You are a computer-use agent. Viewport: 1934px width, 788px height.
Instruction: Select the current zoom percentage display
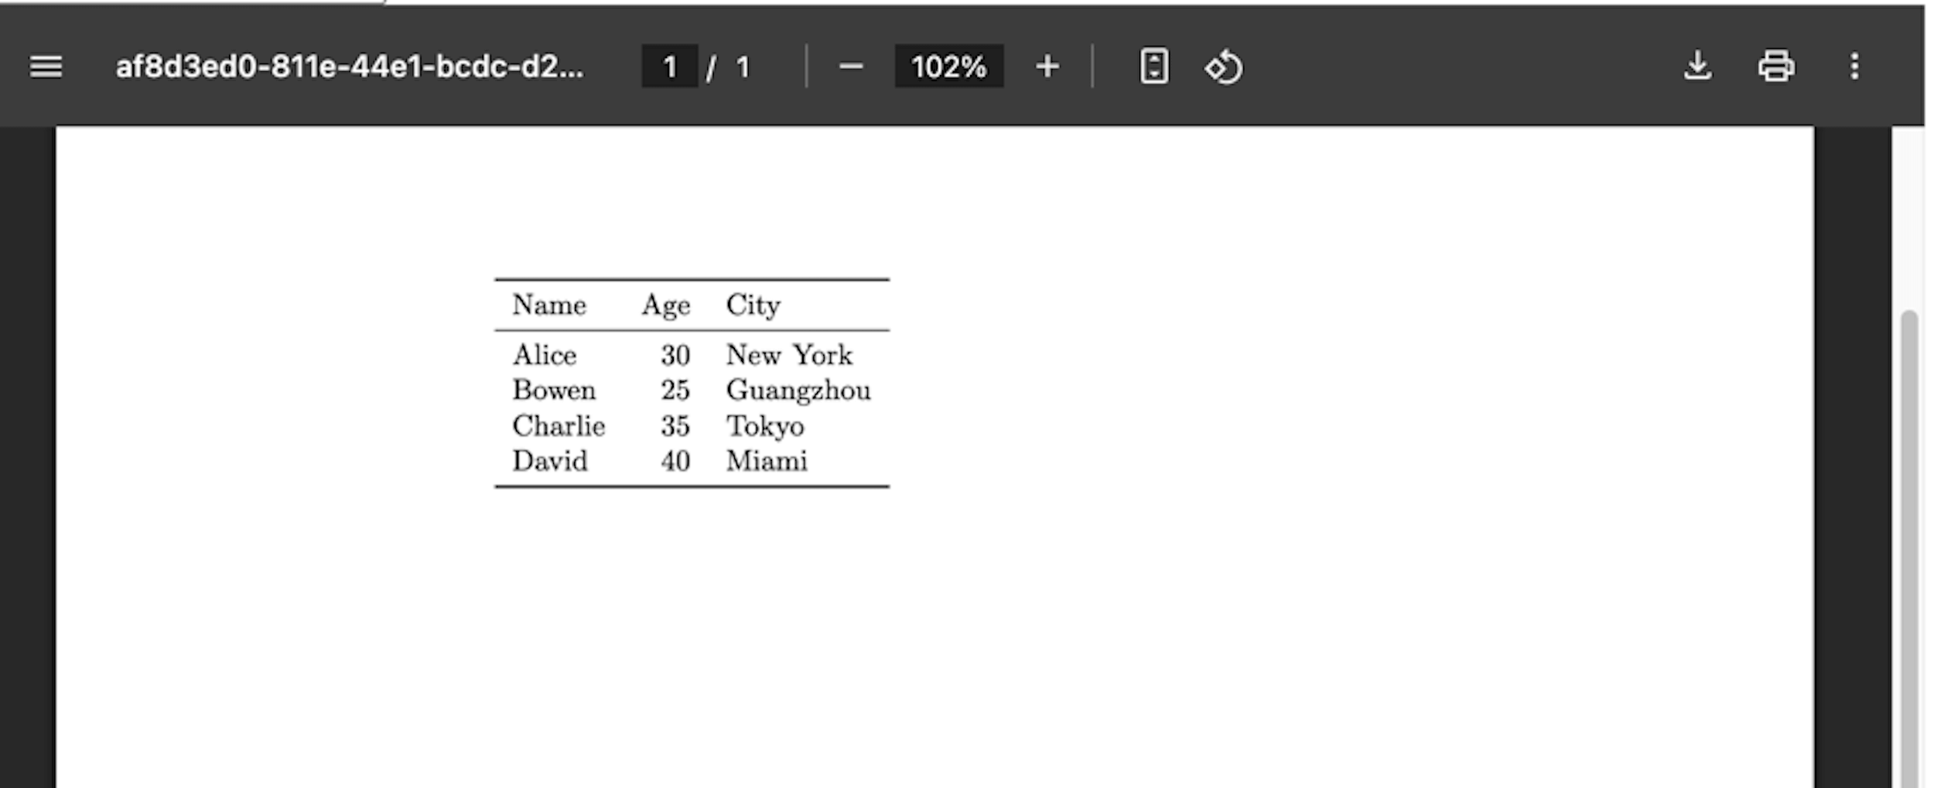click(949, 67)
